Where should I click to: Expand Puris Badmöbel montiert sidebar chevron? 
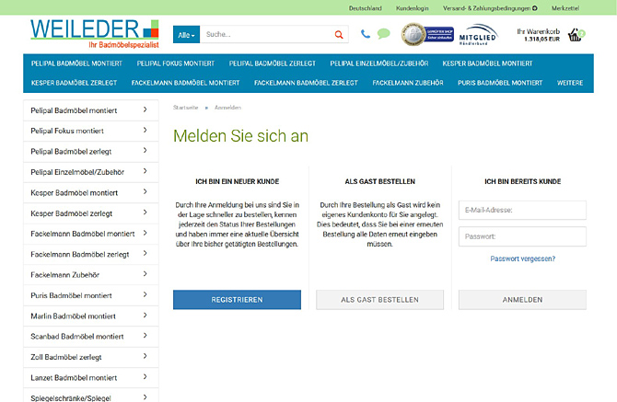(145, 294)
